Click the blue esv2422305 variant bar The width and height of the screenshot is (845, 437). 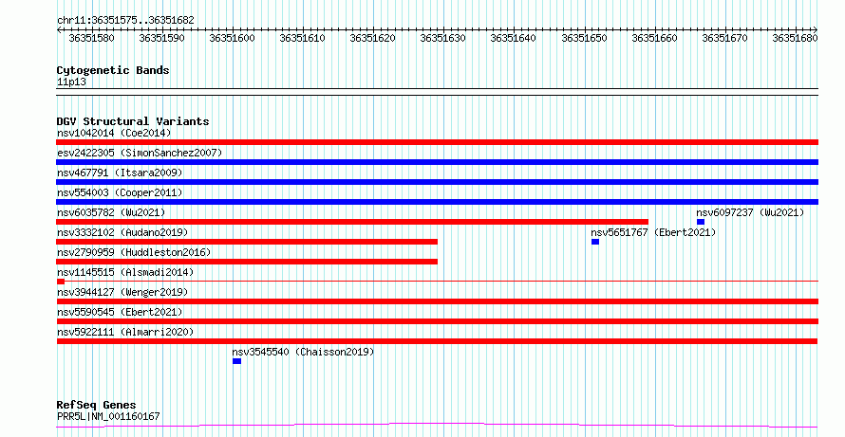point(437,162)
